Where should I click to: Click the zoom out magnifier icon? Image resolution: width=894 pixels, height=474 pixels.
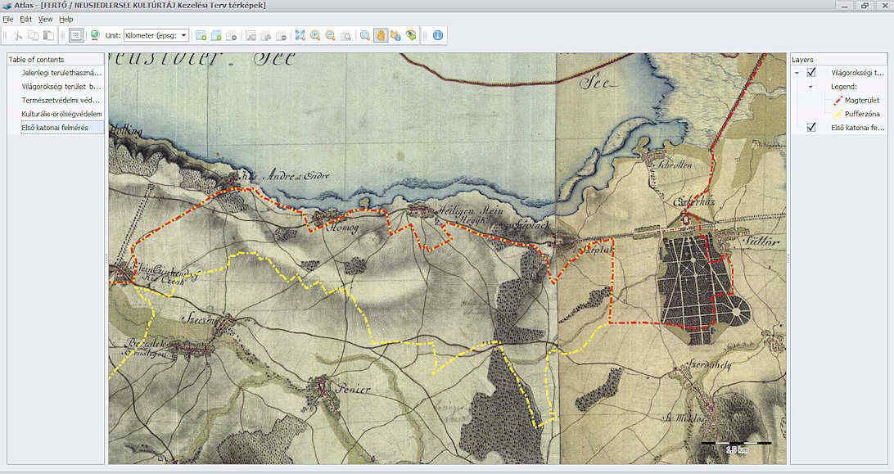click(330, 35)
